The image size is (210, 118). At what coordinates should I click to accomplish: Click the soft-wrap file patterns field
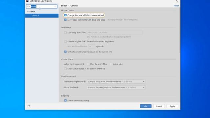(115, 32)
